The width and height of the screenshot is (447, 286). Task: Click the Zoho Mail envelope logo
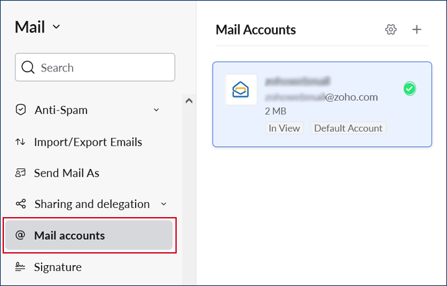pos(241,90)
